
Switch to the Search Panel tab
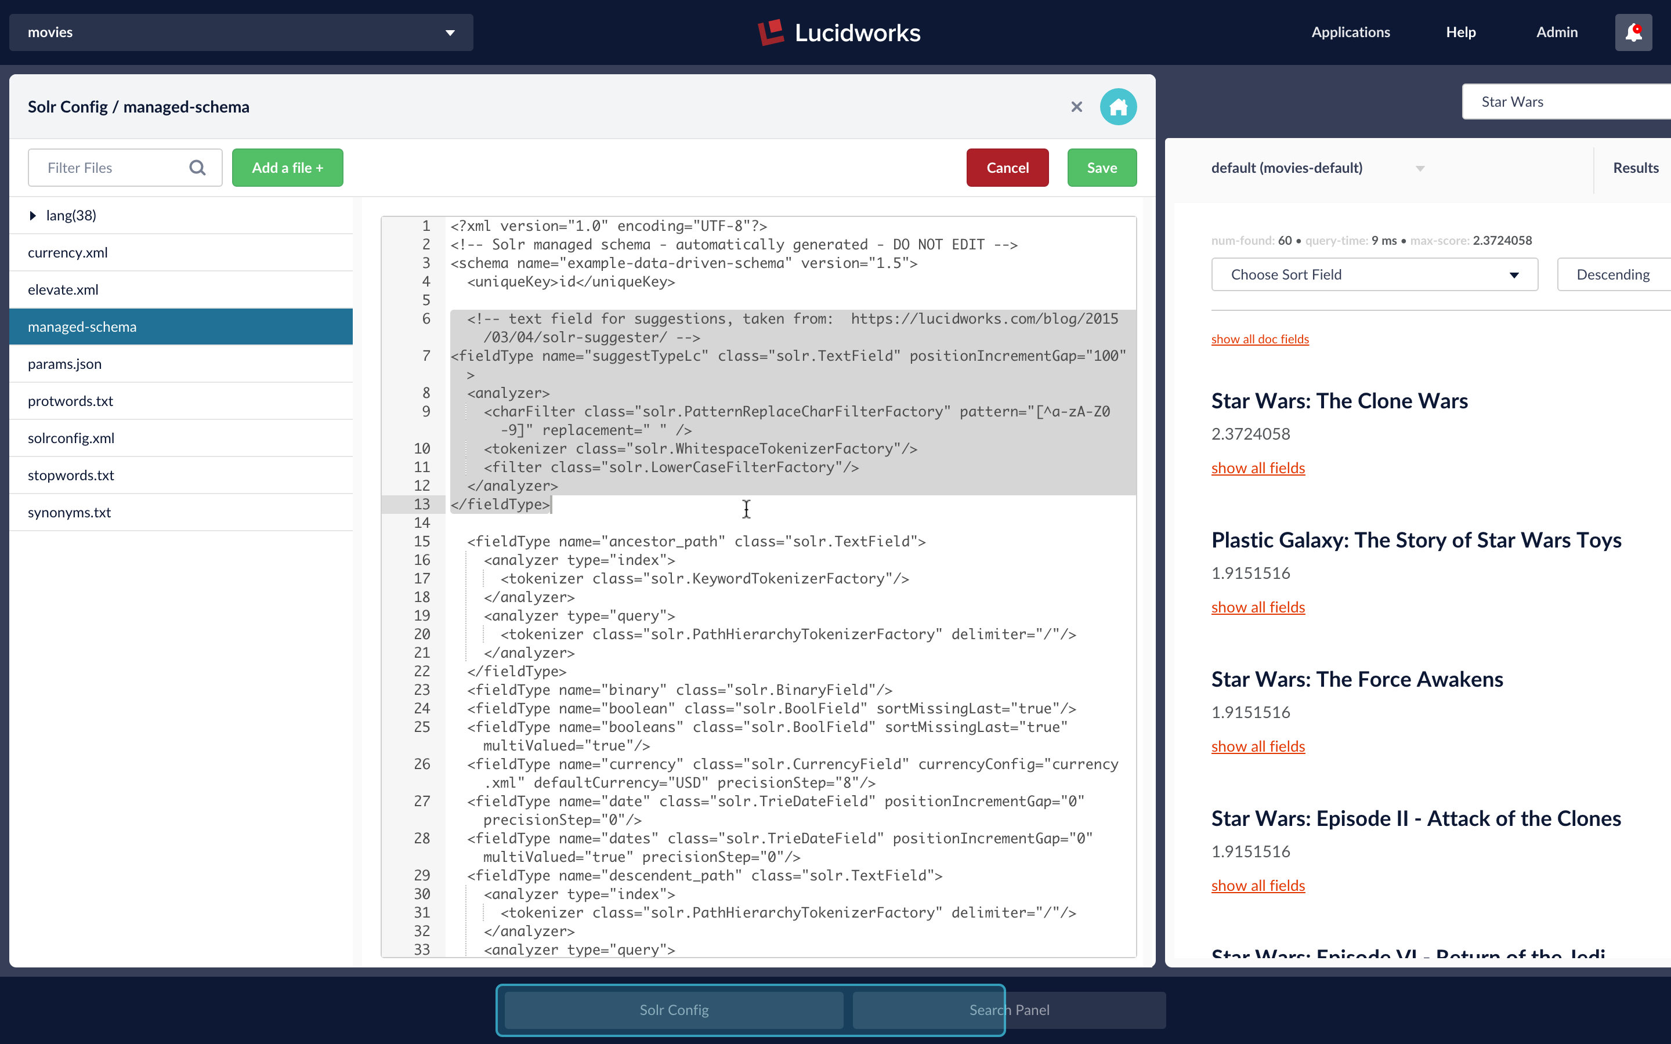click(1008, 1009)
